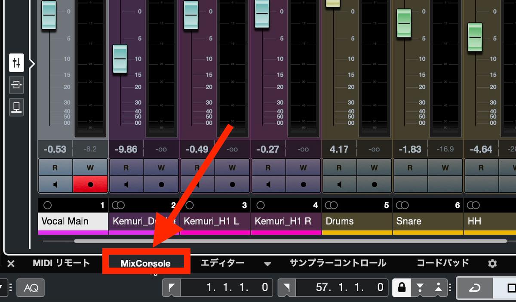Click the horizontal channel scrollbar
The height and width of the screenshot is (302, 516).
coord(290,241)
